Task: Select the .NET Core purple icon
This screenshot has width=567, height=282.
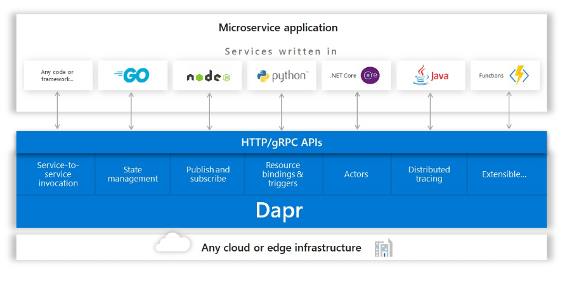Action: [370, 75]
